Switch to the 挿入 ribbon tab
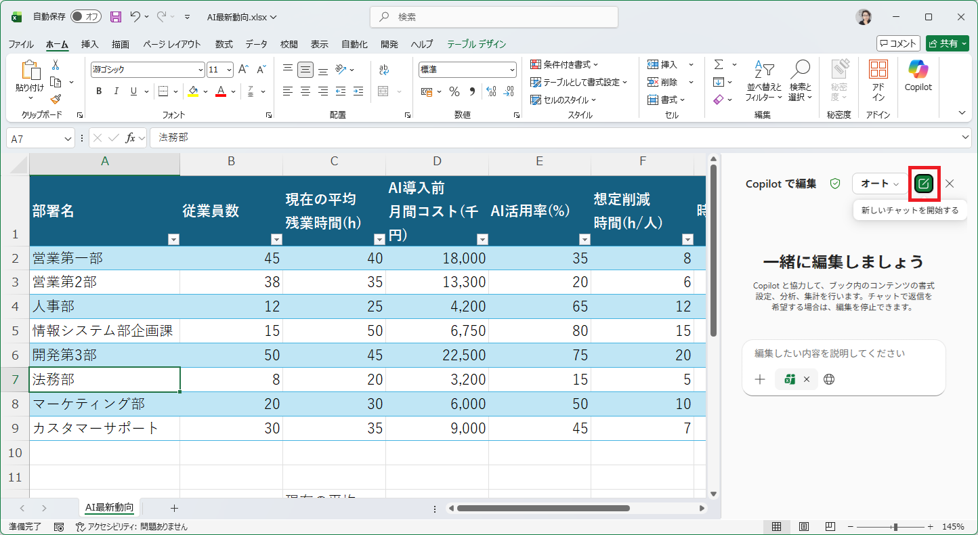The height and width of the screenshot is (535, 978). 89,44
